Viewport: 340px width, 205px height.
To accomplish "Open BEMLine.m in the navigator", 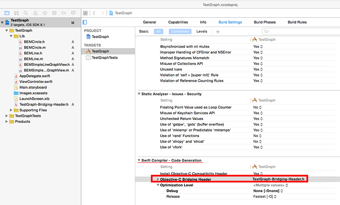I will pos(34,59).
